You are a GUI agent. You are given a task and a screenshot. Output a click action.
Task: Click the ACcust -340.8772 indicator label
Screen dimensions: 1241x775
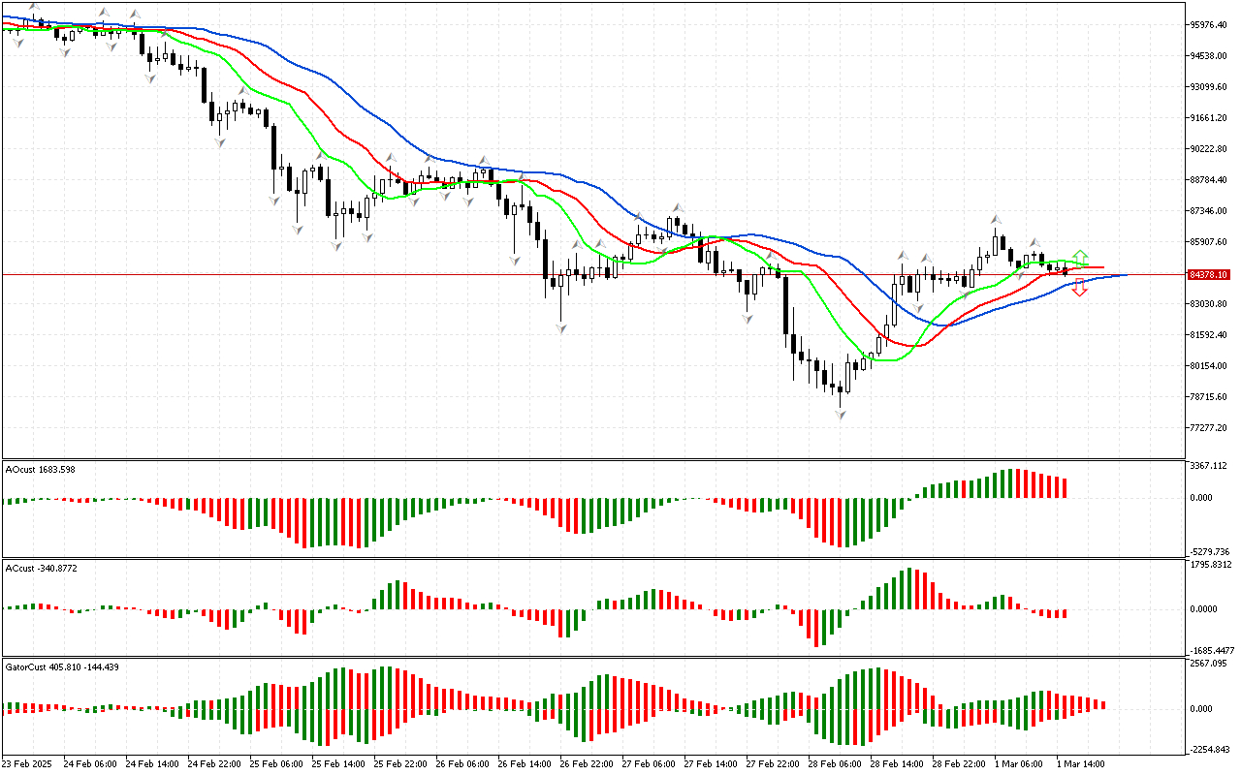click(42, 568)
